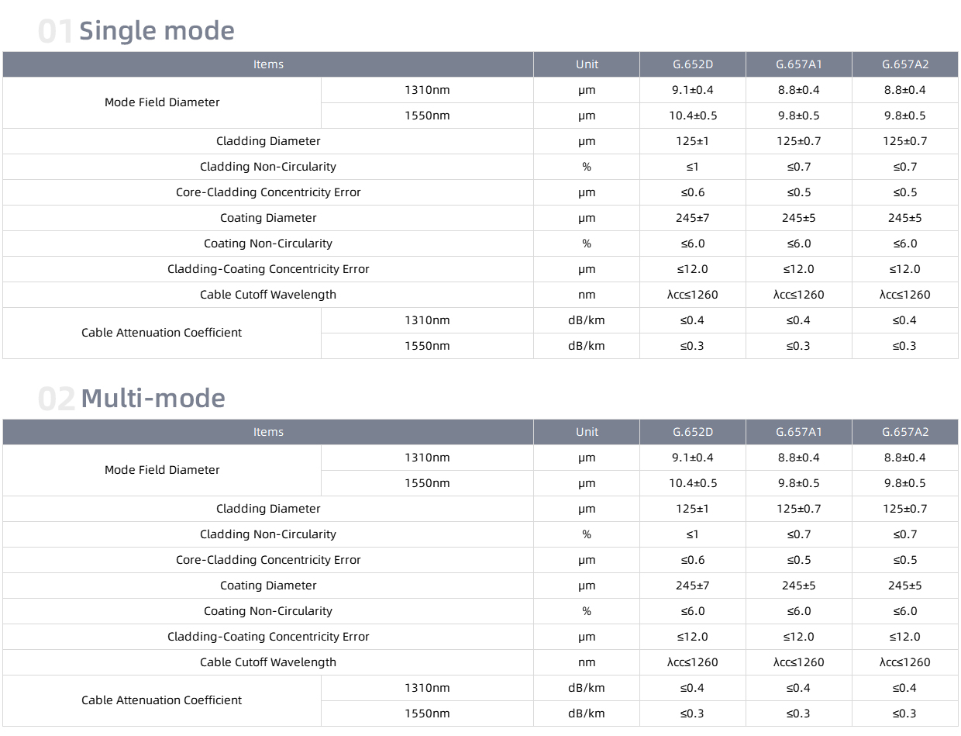Click the 9.1±0.4 value in Multi-mode table

693,458
